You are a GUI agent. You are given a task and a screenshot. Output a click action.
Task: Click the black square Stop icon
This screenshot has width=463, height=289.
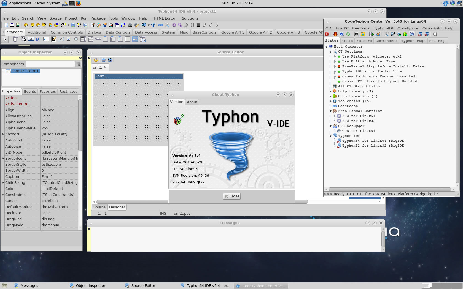(198, 25)
